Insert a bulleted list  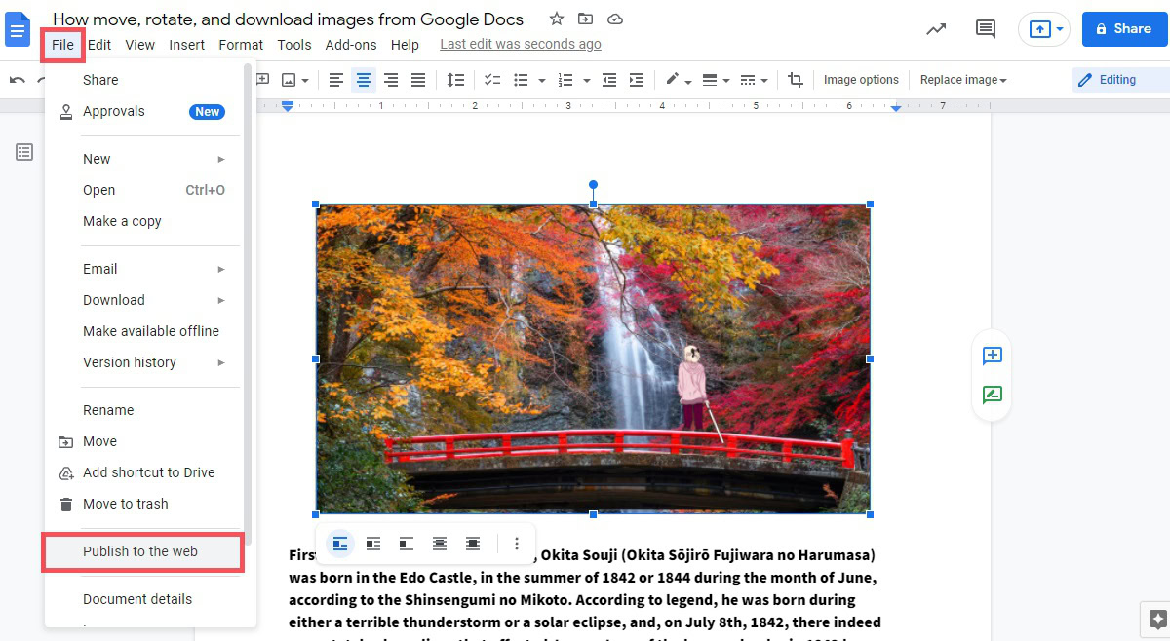click(521, 80)
